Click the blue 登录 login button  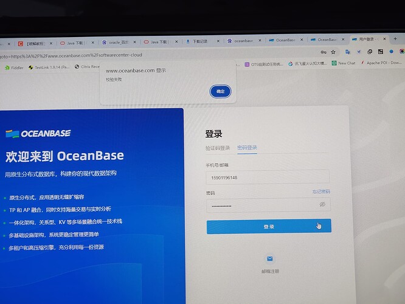(268, 226)
